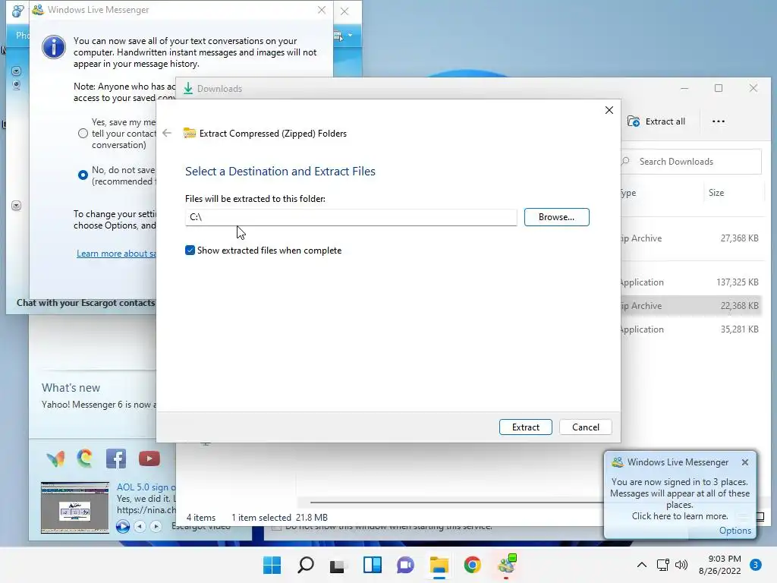This screenshot has height=583, width=777.
Task: Select Yes, save my messages radio option
Action: [x=83, y=134]
